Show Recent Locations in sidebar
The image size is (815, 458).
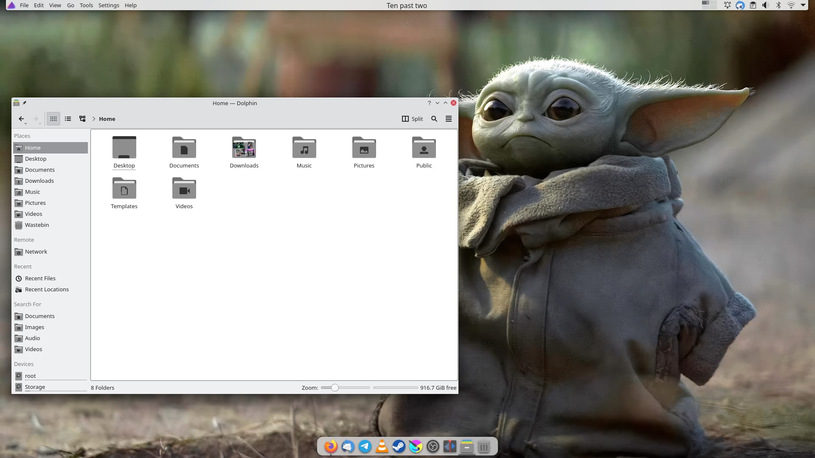(x=51, y=289)
